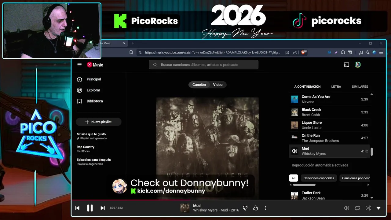Click the browser address bar URL

212,53
